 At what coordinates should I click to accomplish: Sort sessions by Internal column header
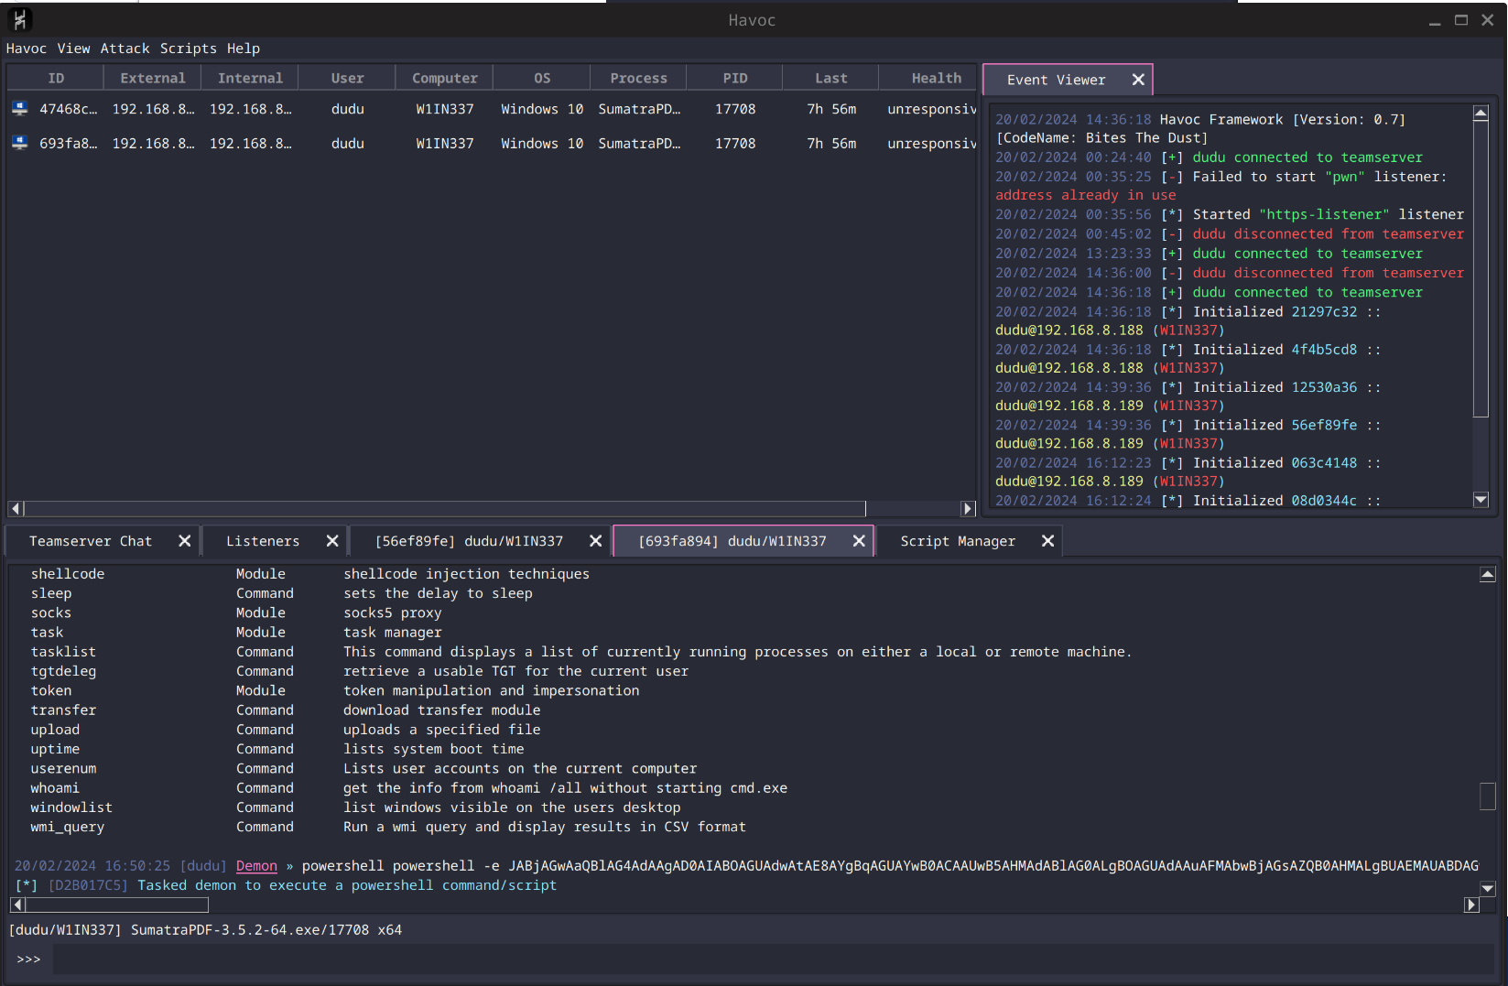250,78
